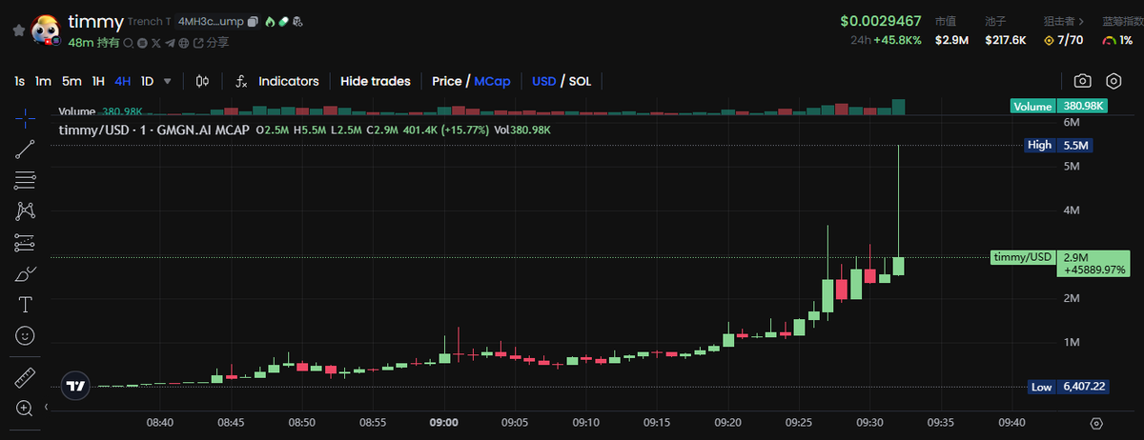
Task: Set chart currency to USD
Action: click(x=544, y=81)
